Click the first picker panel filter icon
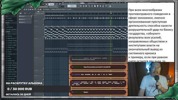 pos(20,13)
